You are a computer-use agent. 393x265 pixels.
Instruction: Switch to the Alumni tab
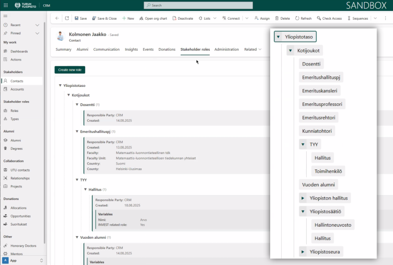[82, 49]
